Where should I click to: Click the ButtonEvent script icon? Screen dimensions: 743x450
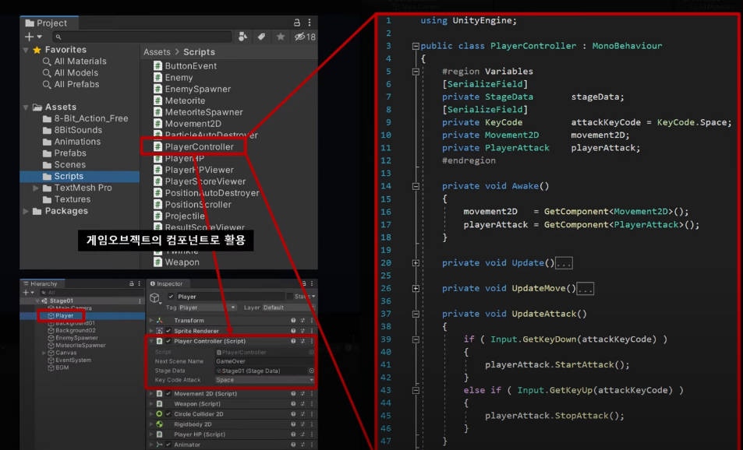tap(157, 65)
